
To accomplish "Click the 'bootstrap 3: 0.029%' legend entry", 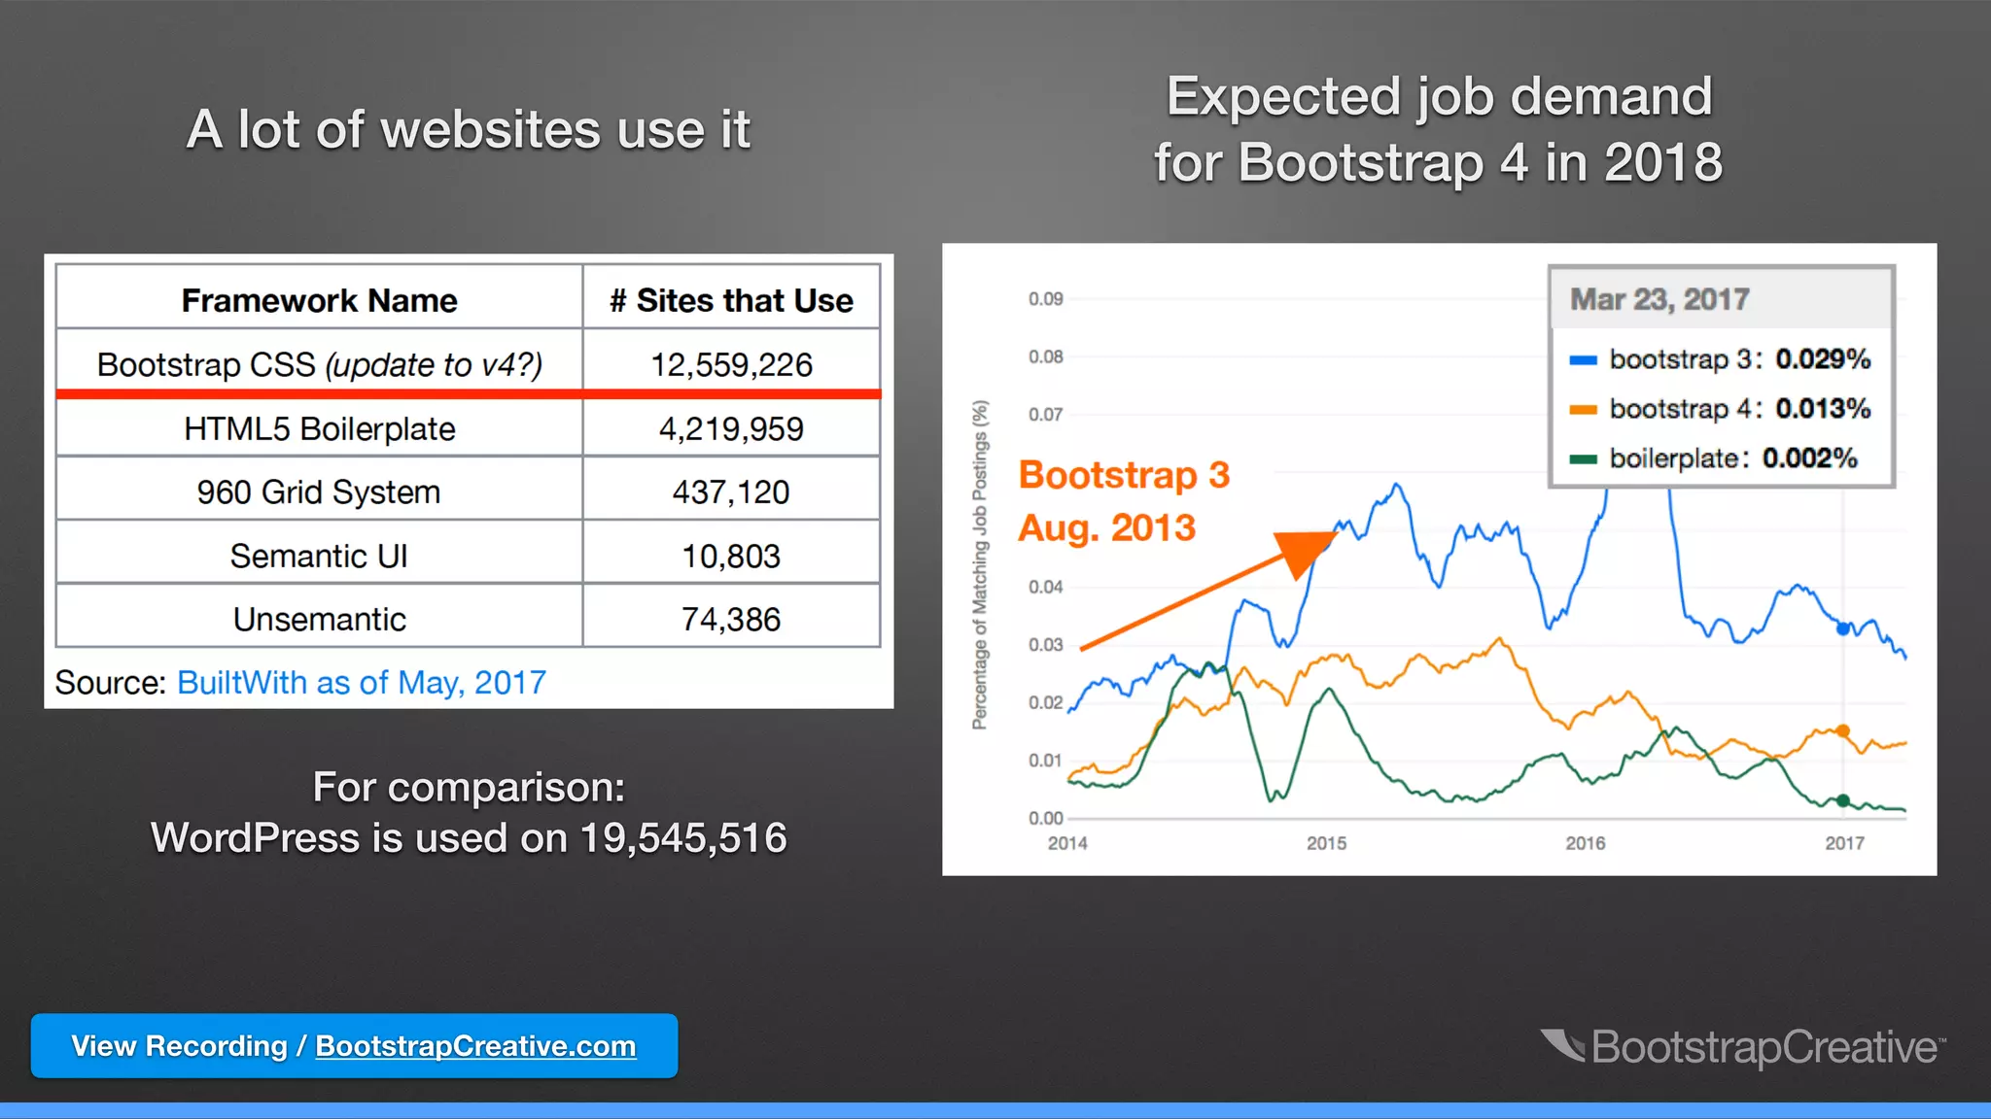I will click(x=1720, y=359).
